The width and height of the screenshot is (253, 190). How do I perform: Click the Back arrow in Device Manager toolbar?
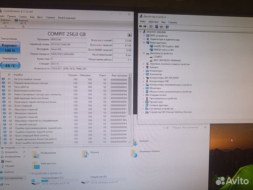[141, 26]
